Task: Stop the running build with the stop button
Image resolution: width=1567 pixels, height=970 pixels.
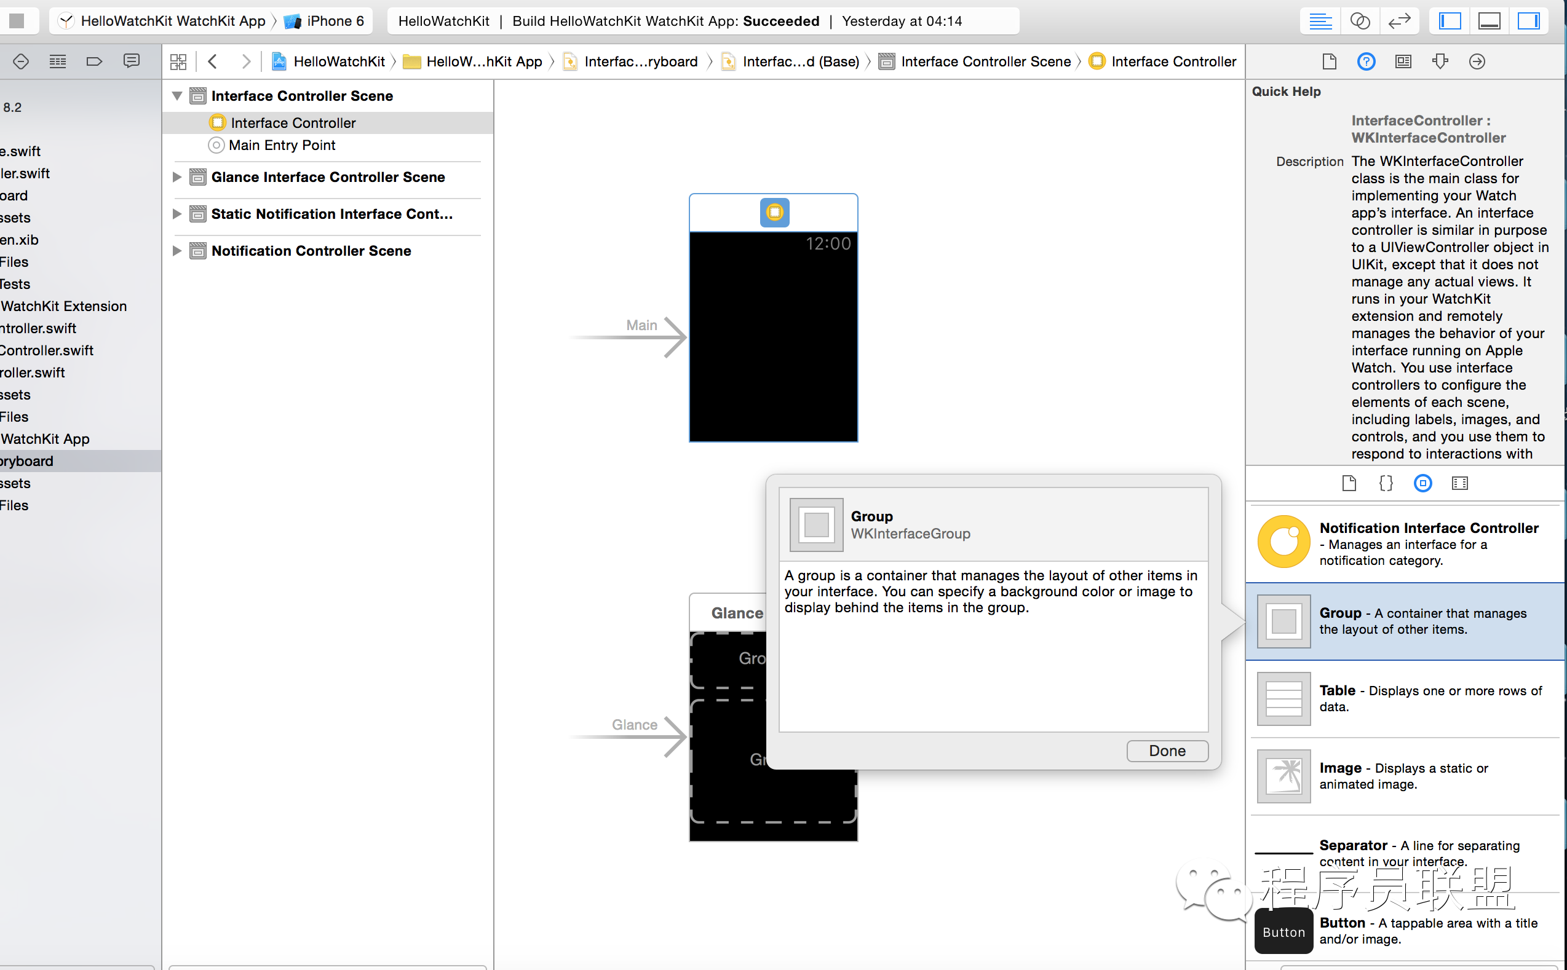Action: [x=17, y=20]
